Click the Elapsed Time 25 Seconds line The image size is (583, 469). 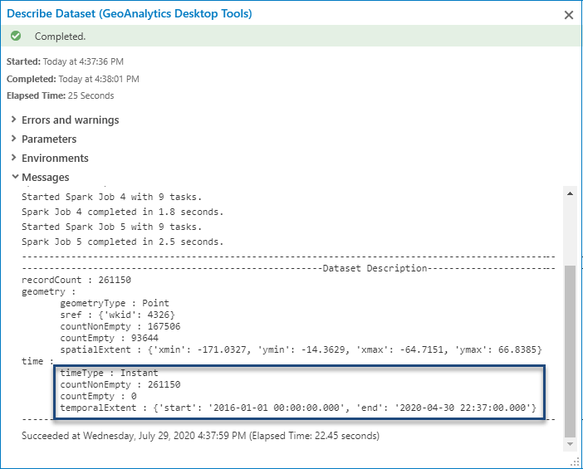tap(61, 96)
